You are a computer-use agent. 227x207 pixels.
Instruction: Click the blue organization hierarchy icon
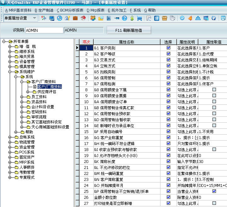198,18
